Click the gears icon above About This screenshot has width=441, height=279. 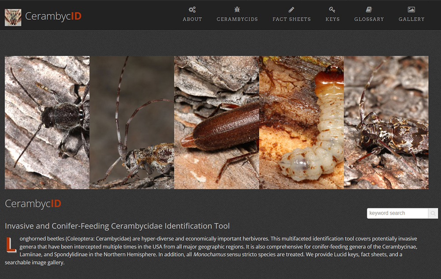192,10
